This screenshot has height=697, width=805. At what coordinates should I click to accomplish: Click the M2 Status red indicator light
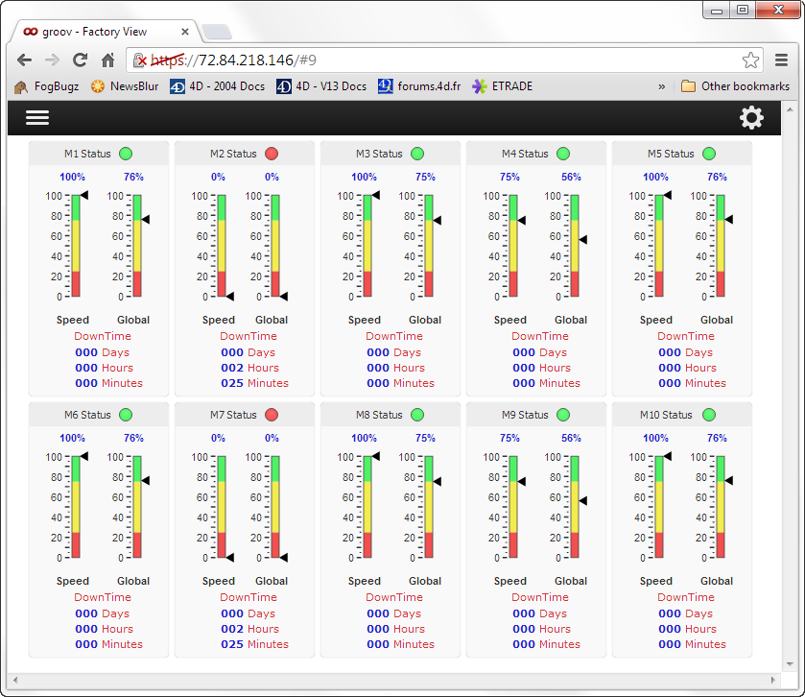[272, 154]
